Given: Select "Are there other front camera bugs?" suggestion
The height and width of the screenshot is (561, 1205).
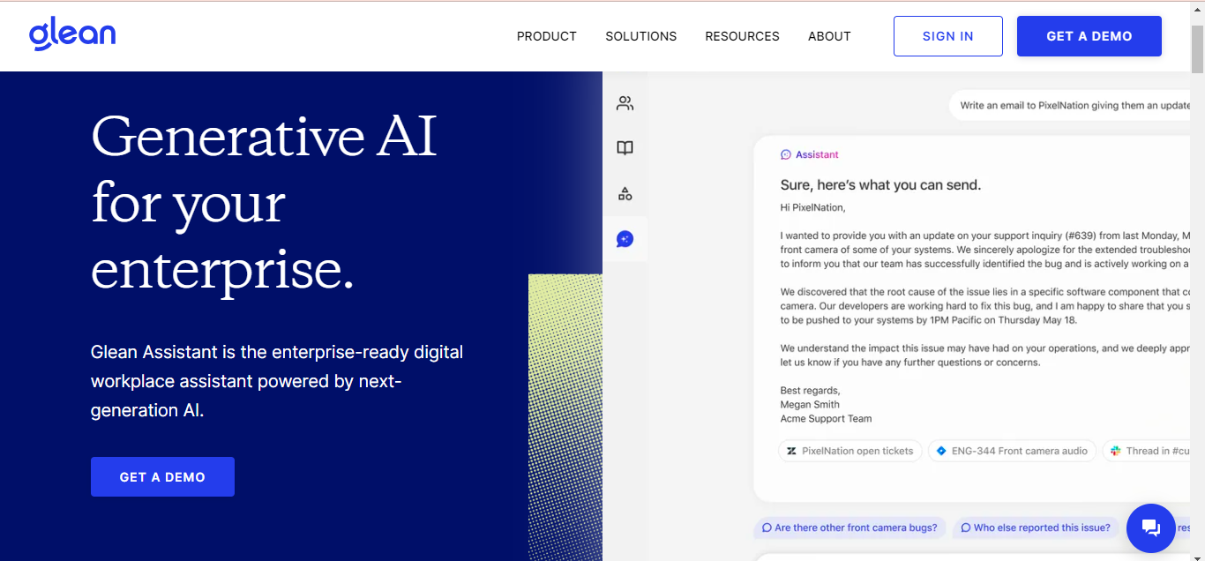Looking at the screenshot, I should coord(849,527).
